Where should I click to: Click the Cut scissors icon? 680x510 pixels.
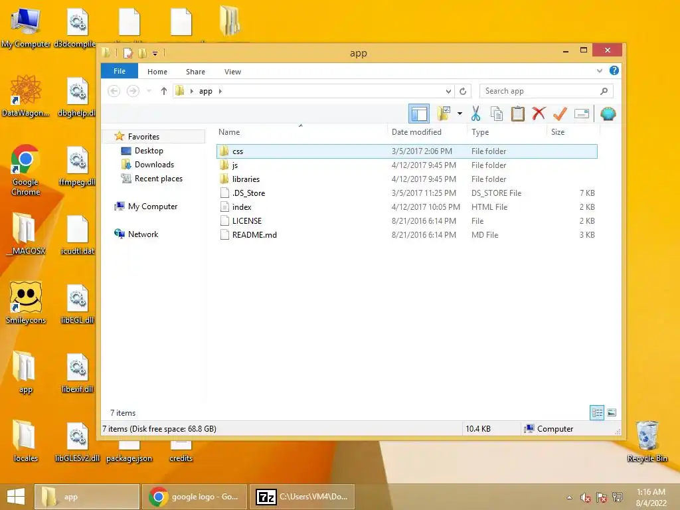(475, 114)
